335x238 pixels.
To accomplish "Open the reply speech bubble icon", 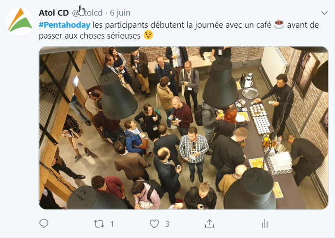I will [44, 224].
